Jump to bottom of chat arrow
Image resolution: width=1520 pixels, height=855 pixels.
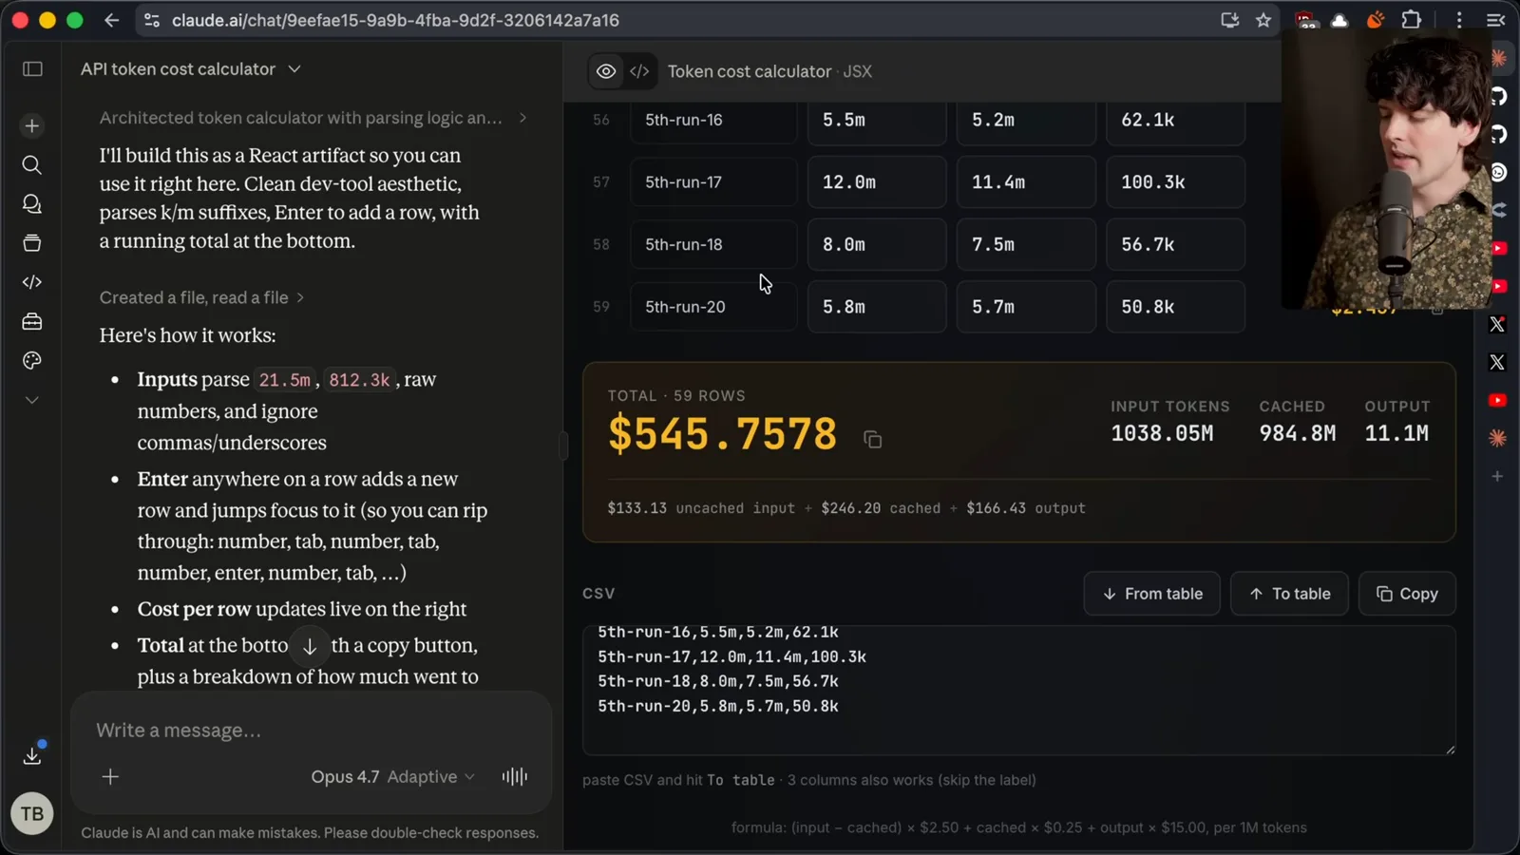[x=310, y=646]
